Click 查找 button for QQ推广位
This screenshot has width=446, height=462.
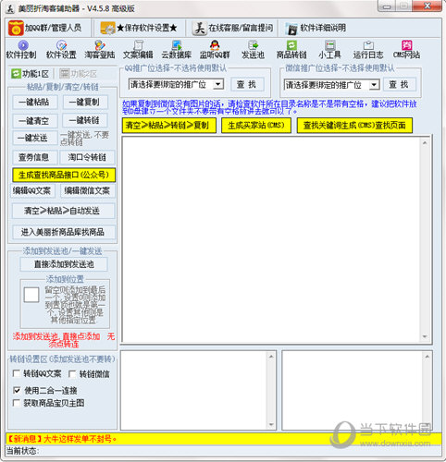[x=247, y=84]
